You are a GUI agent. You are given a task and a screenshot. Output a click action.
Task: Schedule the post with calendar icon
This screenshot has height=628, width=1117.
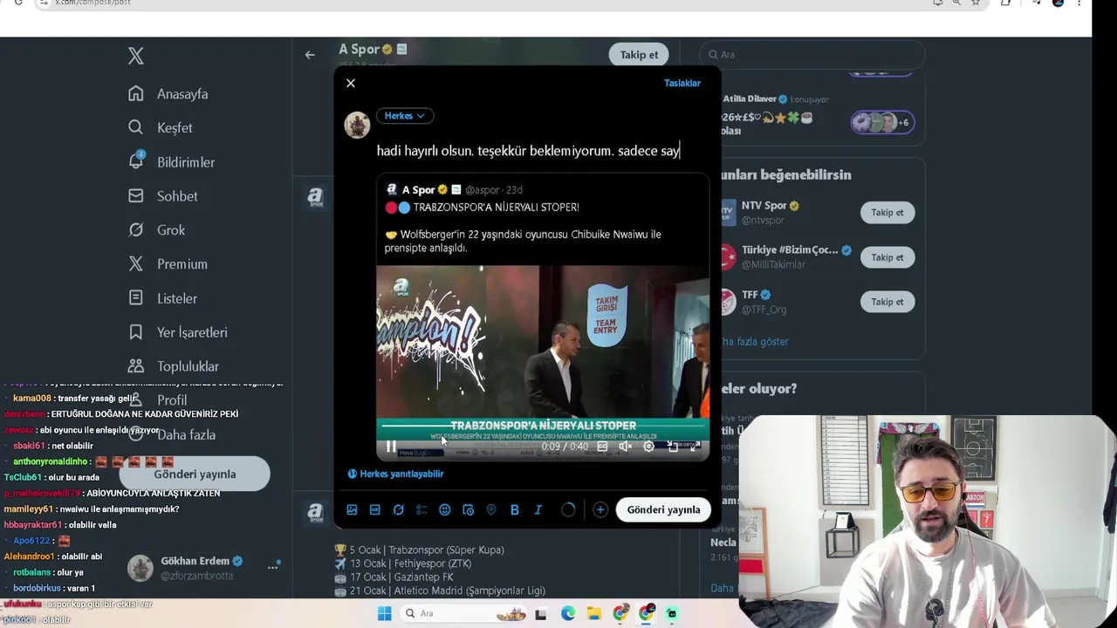coord(468,509)
